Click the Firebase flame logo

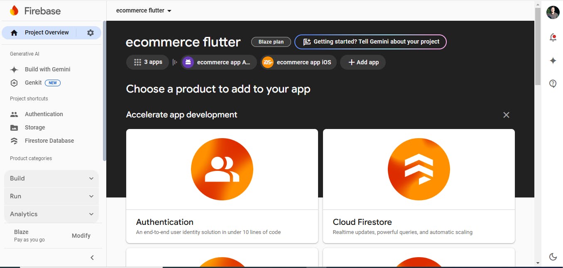click(14, 11)
